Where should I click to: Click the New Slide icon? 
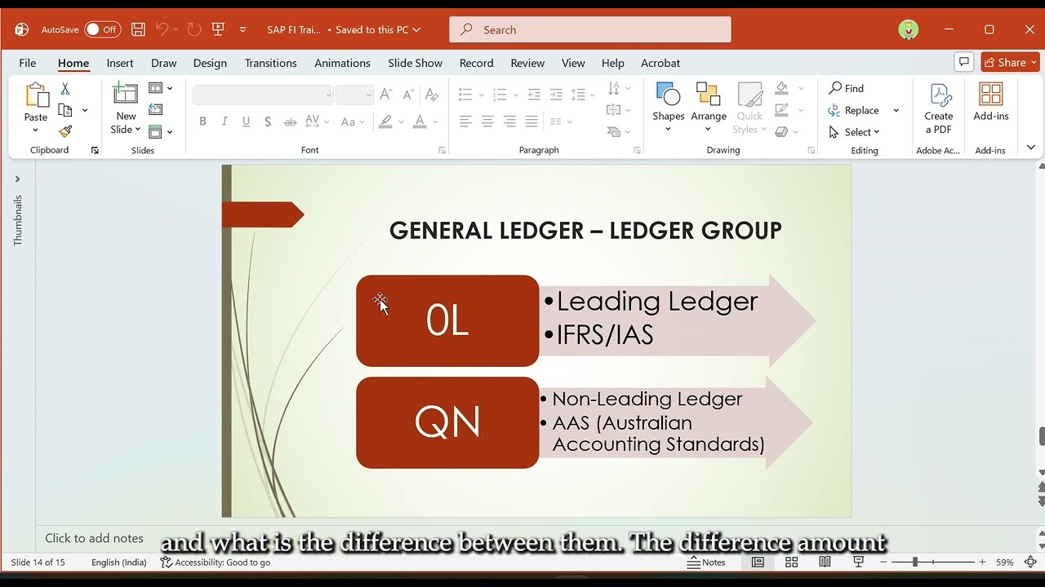(x=126, y=95)
